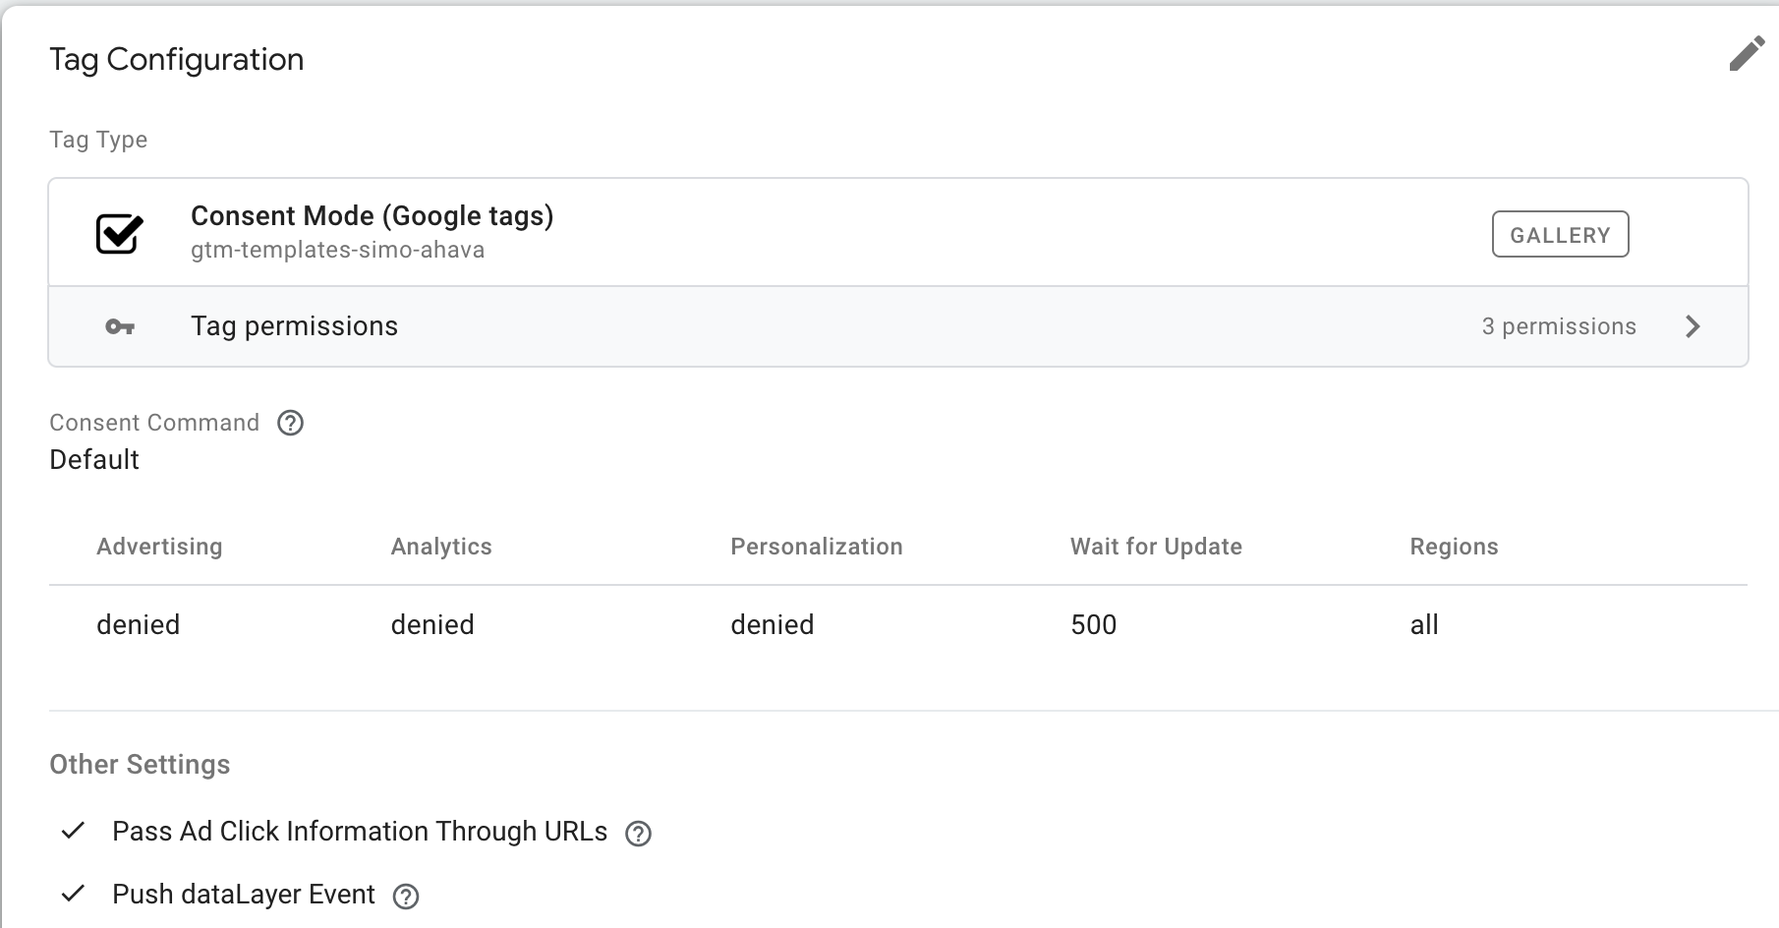1779x928 pixels.
Task: Click the pencil edit icon
Action: tap(1747, 54)
